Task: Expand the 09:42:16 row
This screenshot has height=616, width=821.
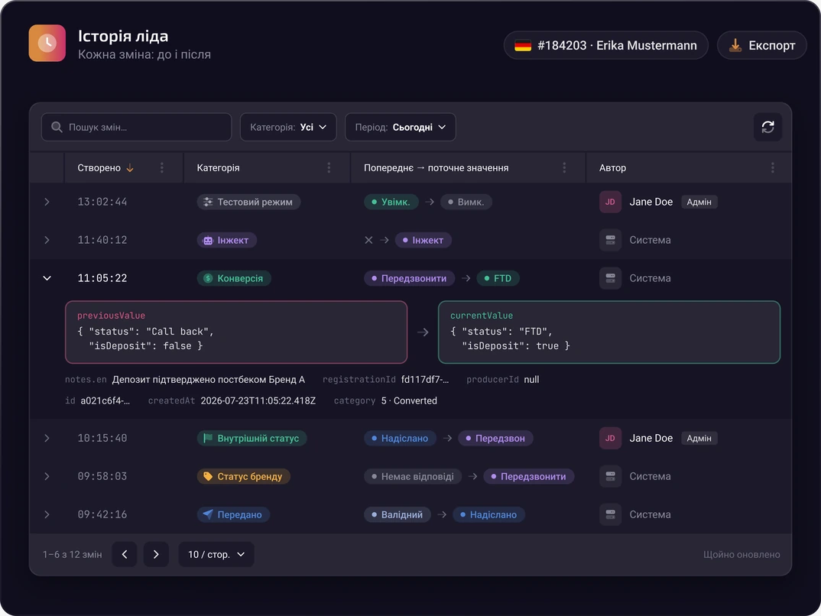Action: pyautogui.click(x=47, y=514)
